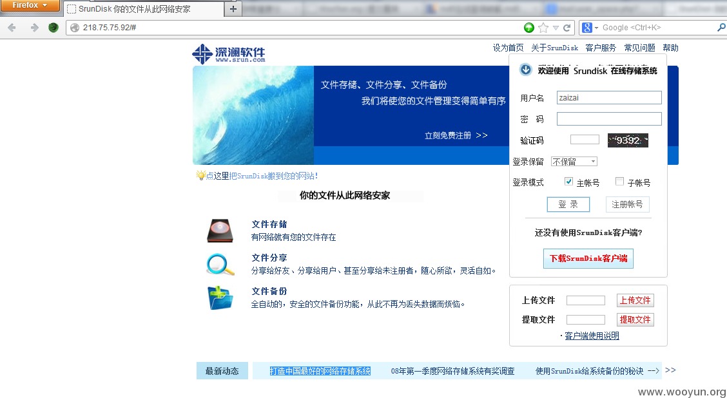This screenshot has width=727, height=398.
Task: Click the 深澜软件 logo
Action: [x=229, y=53]
